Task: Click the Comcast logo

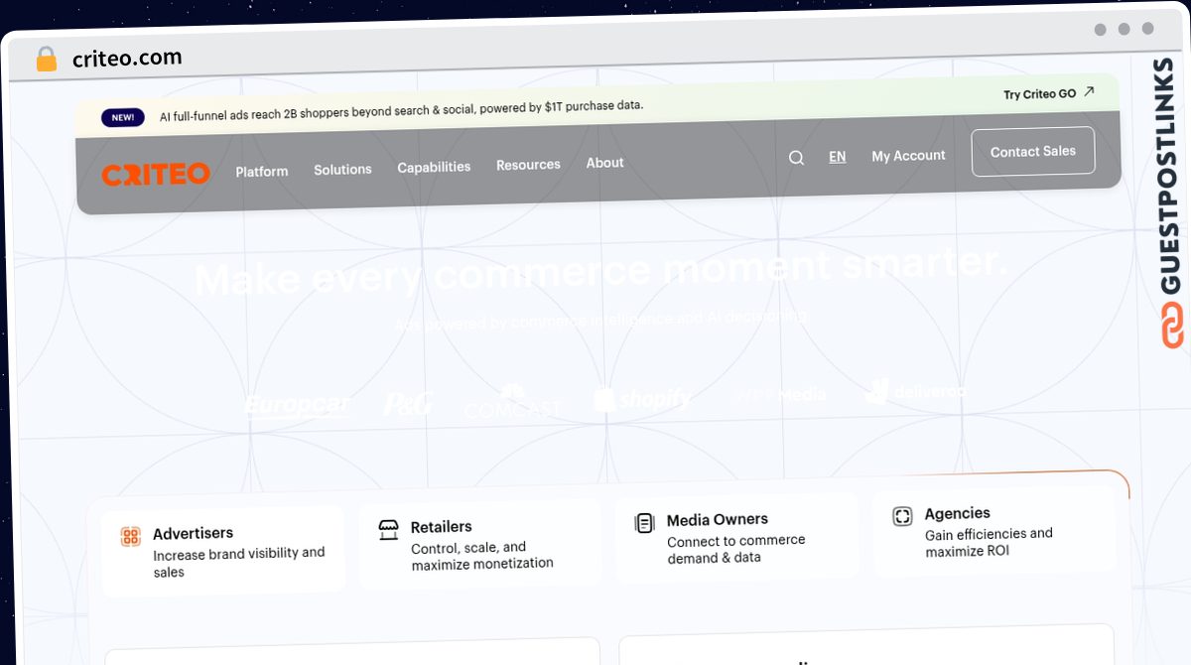Action: (512, 402)
